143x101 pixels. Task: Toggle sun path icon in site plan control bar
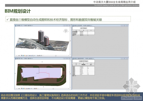coord(25,88)
